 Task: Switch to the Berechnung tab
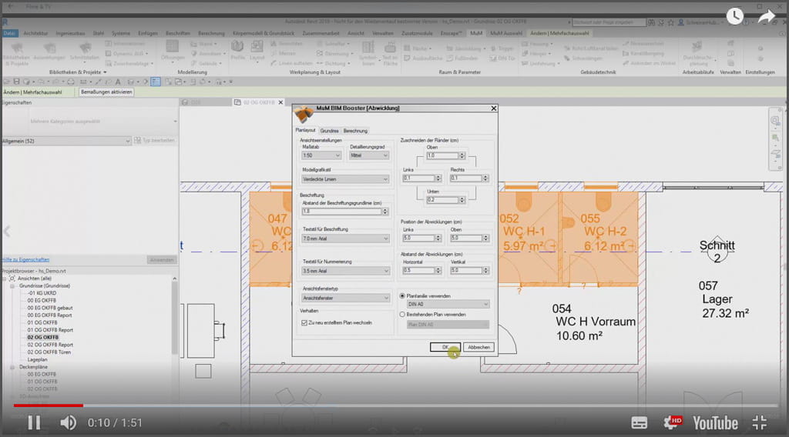pos(355,131)
